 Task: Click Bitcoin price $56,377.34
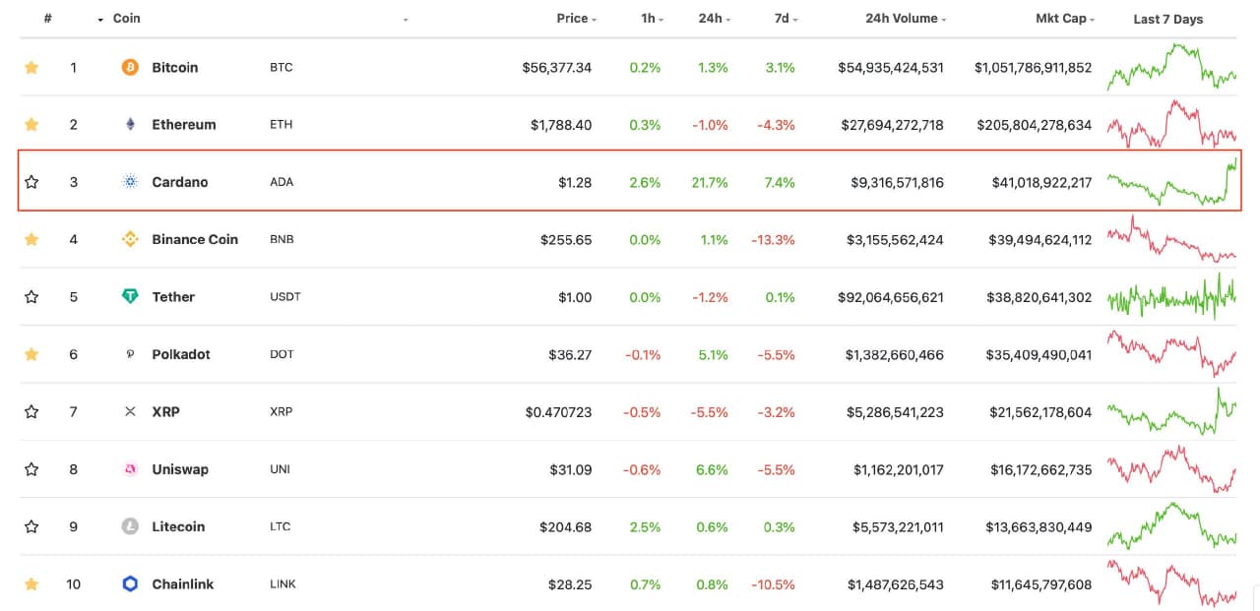tap(557, 67)
